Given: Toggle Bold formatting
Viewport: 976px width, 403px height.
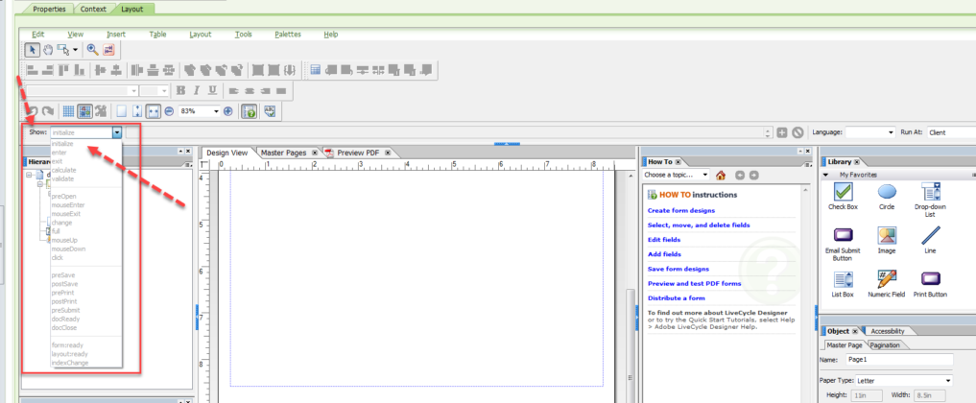Looking at the screenshot, I should click(180, 91).
